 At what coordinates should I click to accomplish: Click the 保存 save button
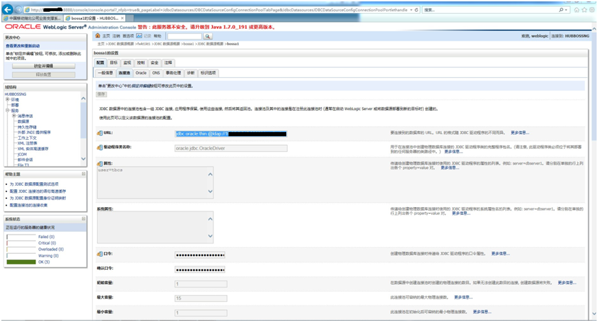(x=101, y=94)
